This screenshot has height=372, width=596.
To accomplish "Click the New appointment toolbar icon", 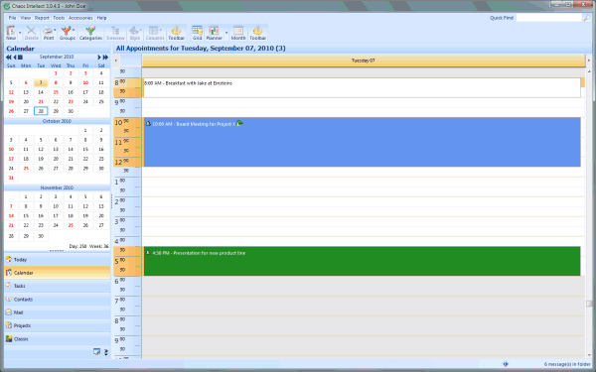I will [11, 33].
